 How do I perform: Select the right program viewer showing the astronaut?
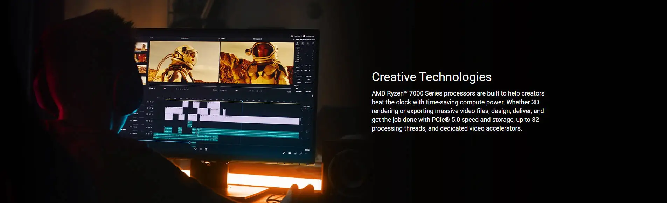click(x=257, y=63)
